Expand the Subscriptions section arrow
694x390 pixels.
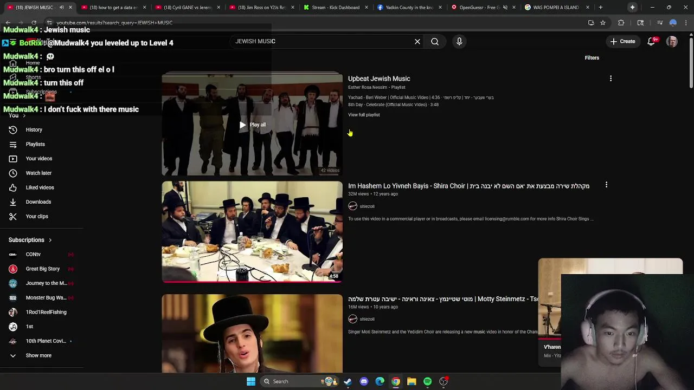pyautogui.click(x=50, y=240)
